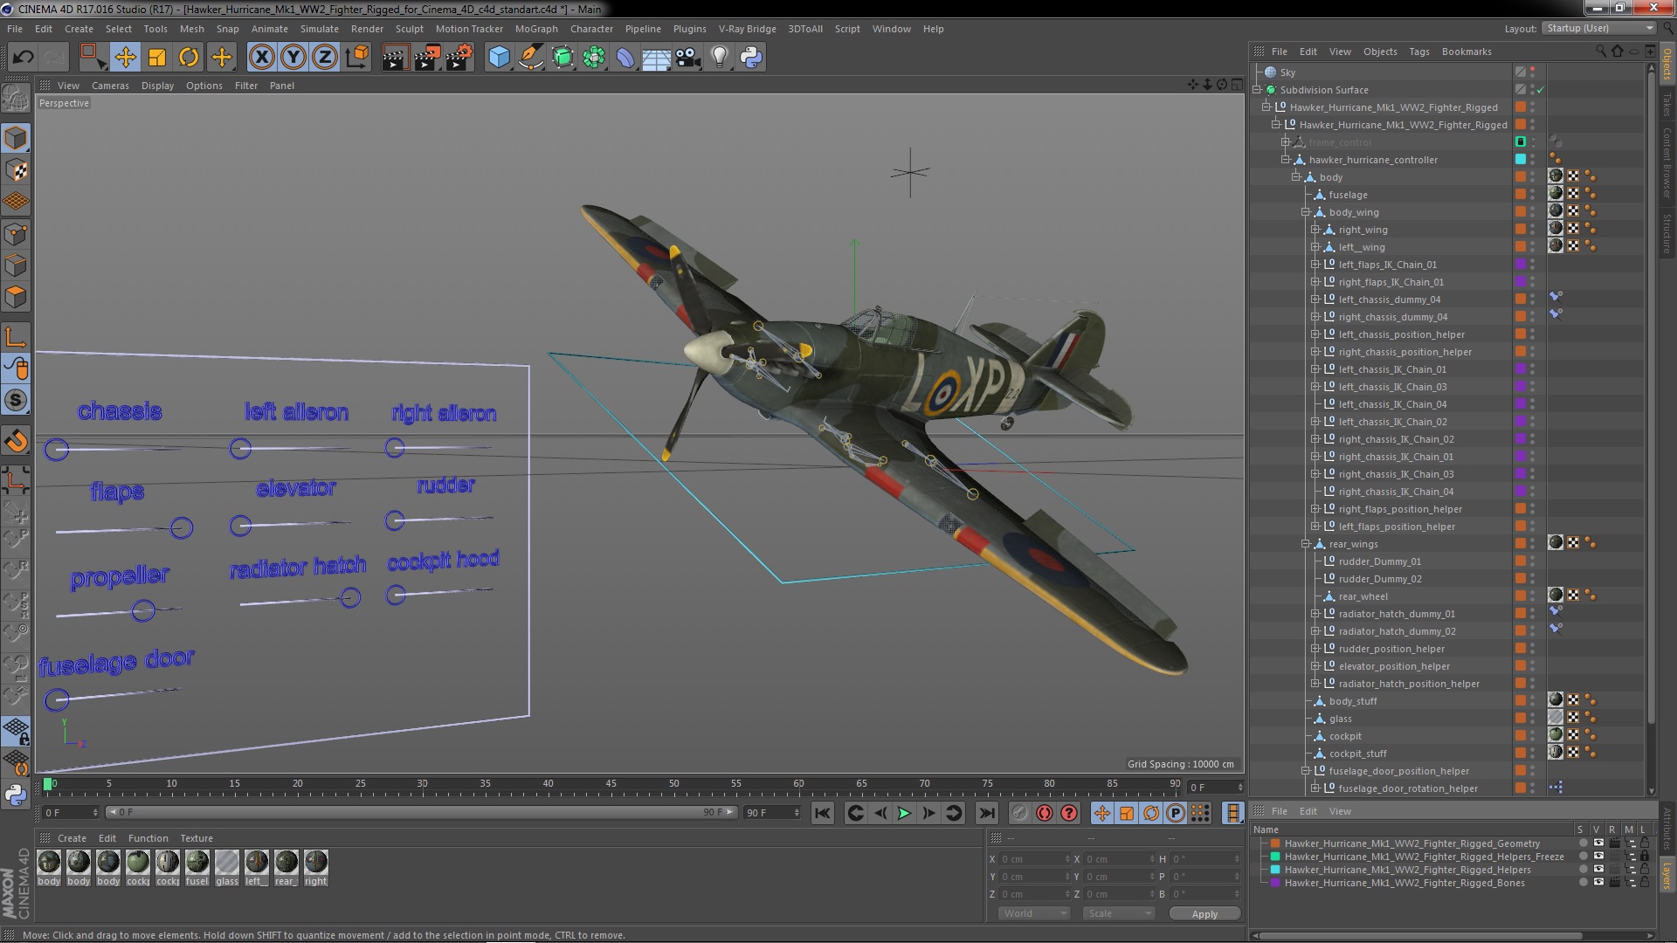Open Object Manager Tags menu
1677x943 pixels.
(x=1418, y=52)
